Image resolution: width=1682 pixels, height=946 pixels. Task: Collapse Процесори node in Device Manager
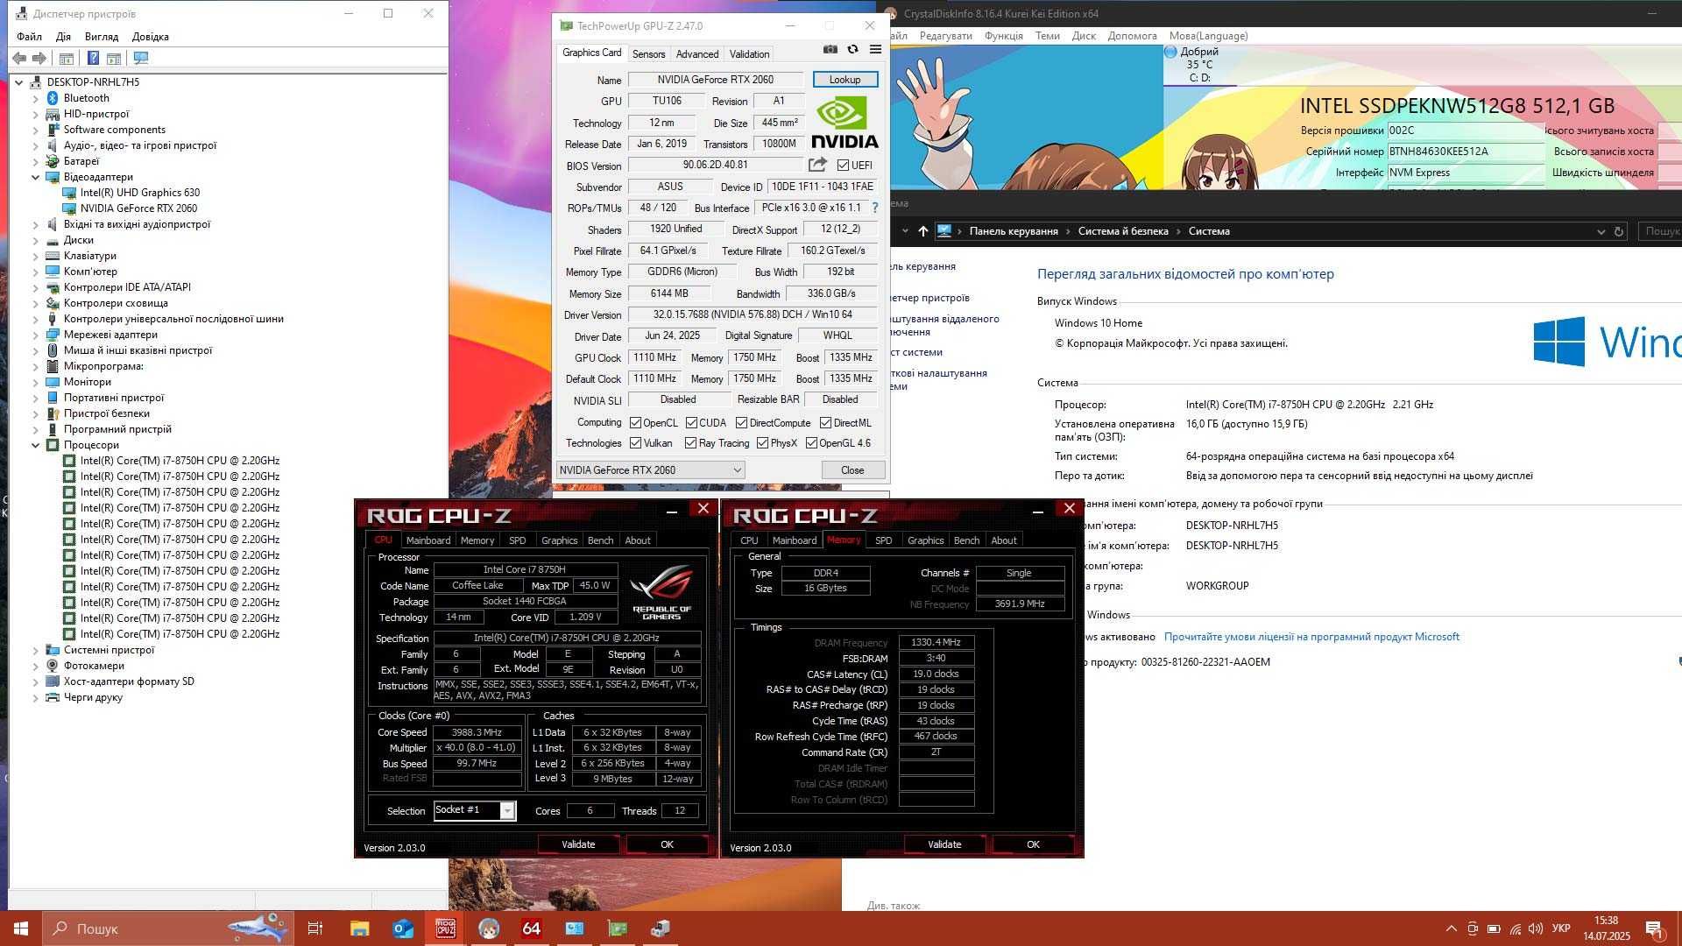[x=36, y=445]
